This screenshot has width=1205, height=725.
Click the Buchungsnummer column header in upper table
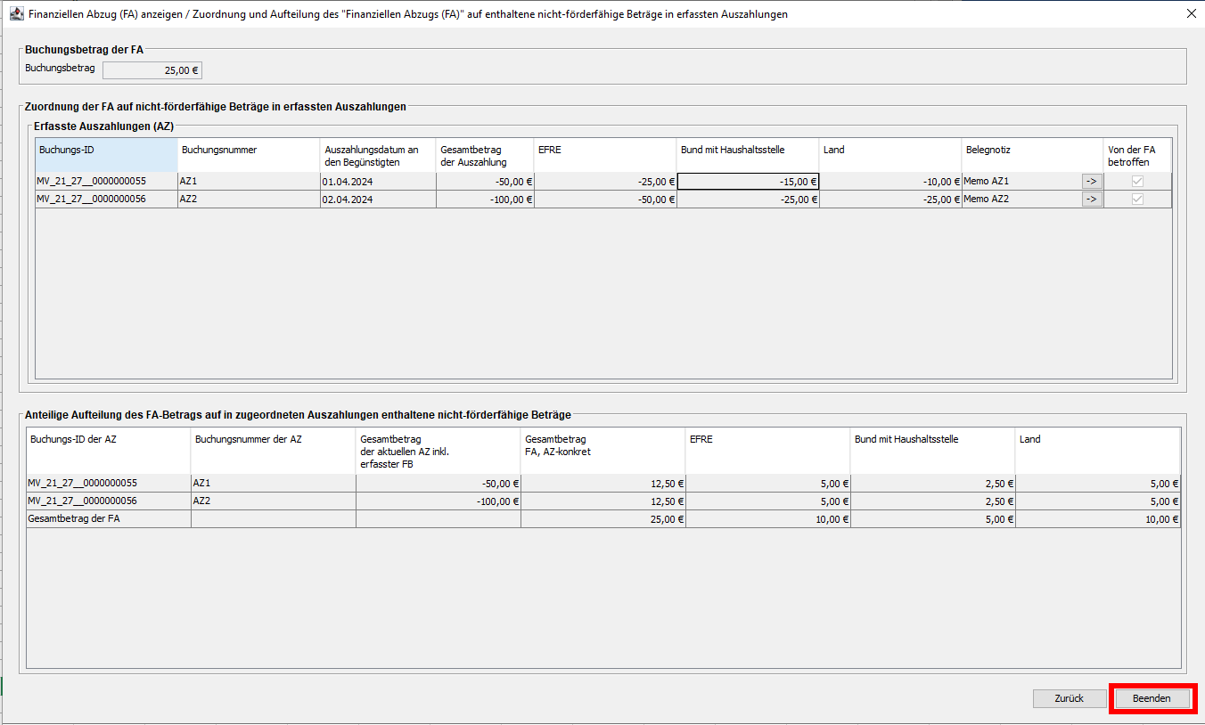click(249, 155)
